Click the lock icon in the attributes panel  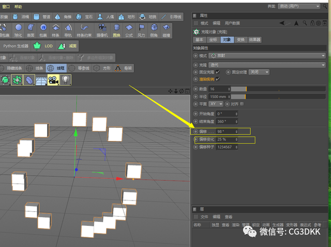pos(312,23)
